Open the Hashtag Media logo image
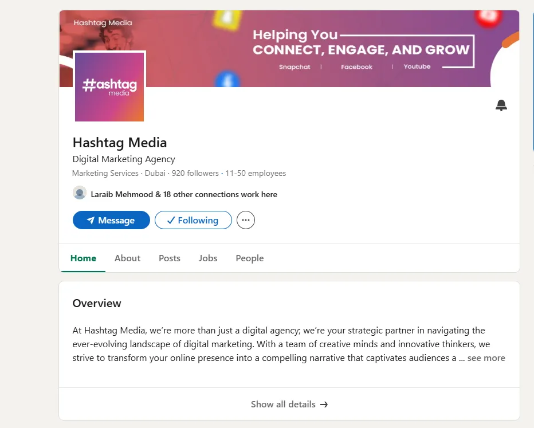 point(109,87)
